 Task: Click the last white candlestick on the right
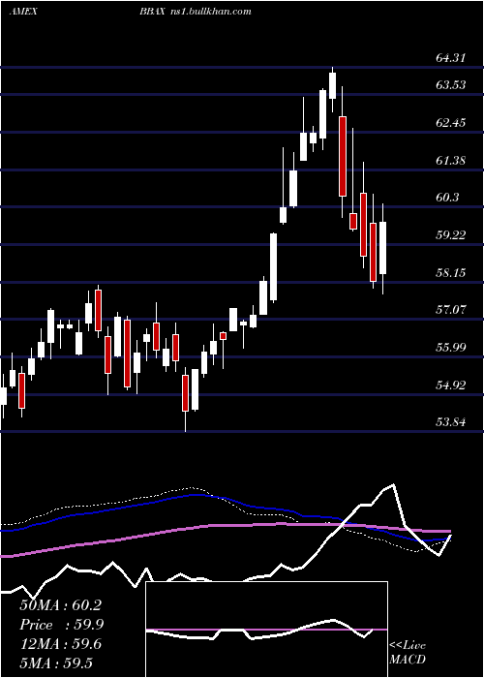tap(382, 248)
